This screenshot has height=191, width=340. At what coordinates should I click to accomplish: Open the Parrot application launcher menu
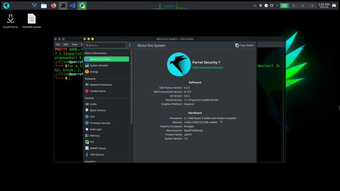[6, 6]
